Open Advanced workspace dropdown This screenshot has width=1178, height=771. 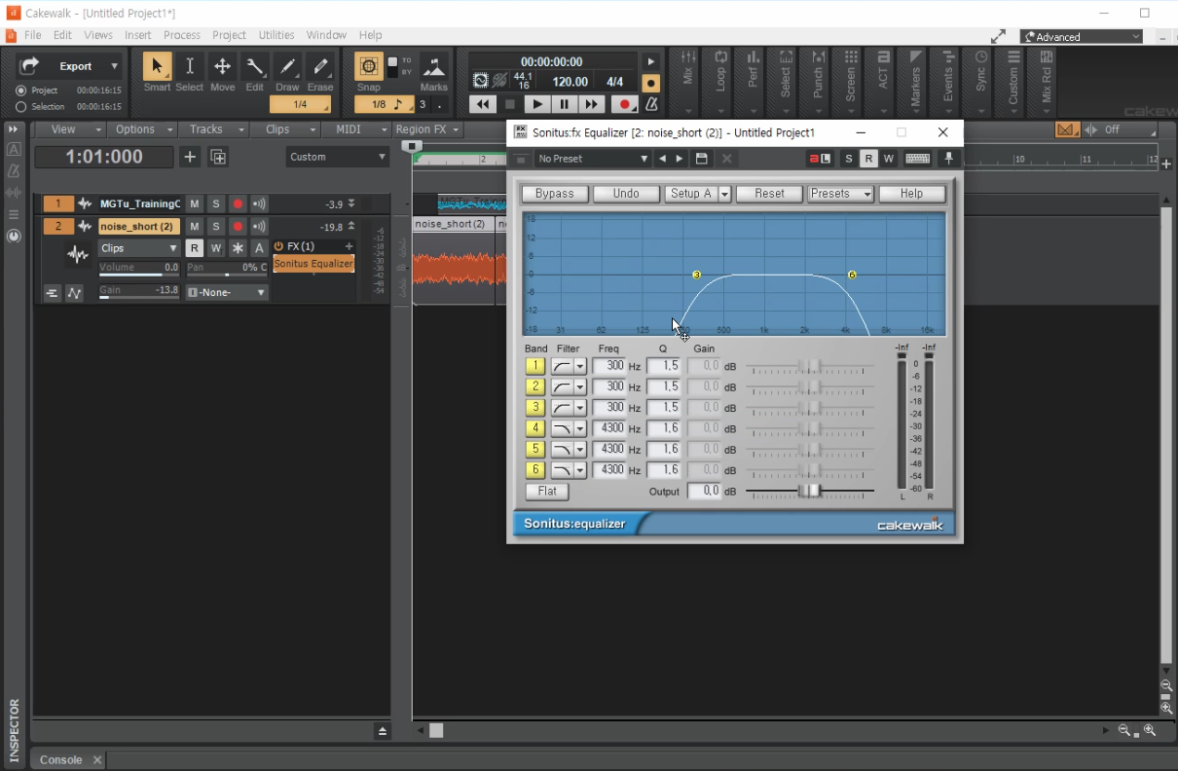pyautogui.click(x=1081, y=37)
